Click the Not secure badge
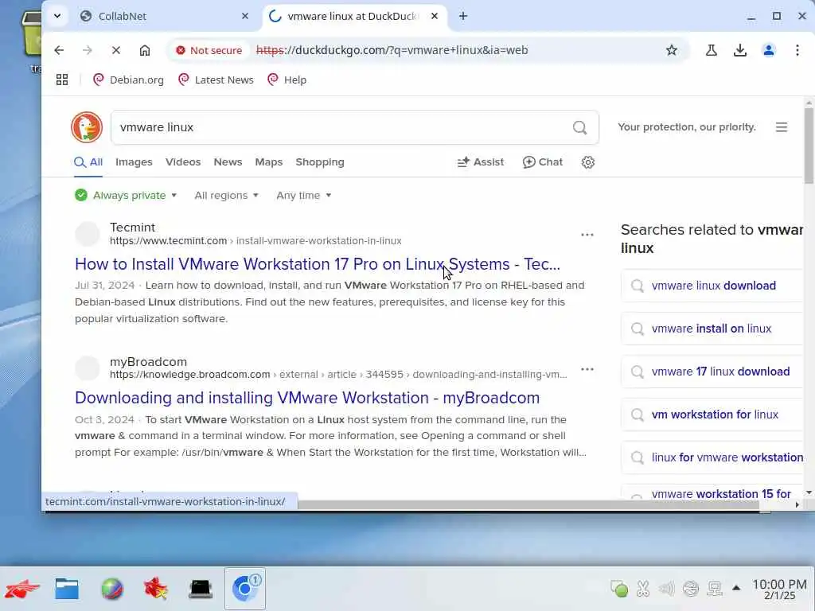 click(209, 50)
